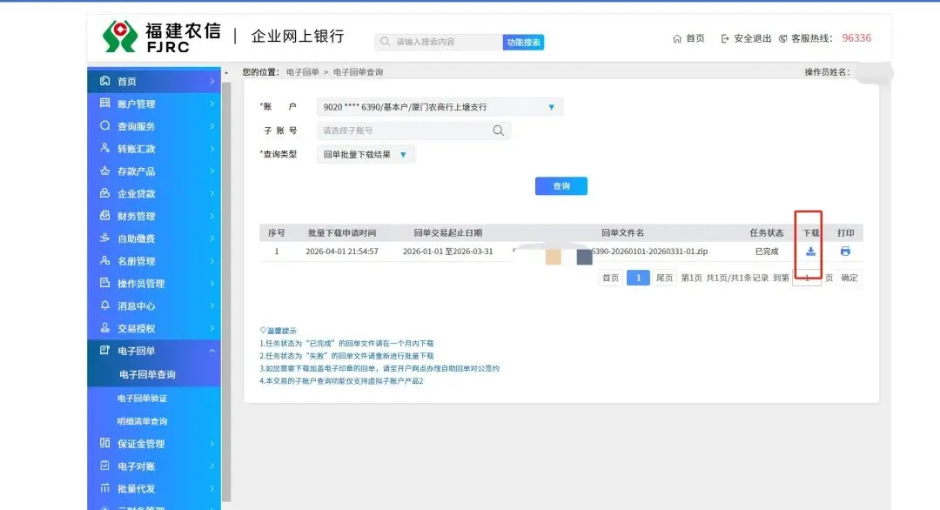Open the 账户 account dropdown
The height and width of the screenshot is (510, 940).
(x=440, y=107)
